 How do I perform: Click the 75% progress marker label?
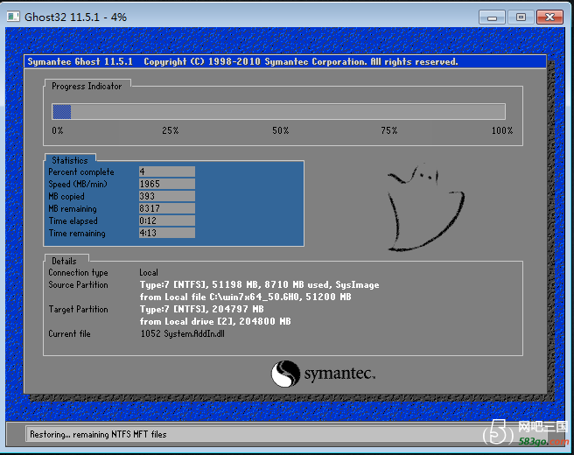click(388, 130)
